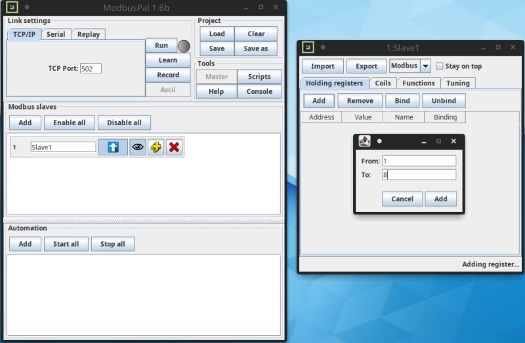This screenshot has width=525, height=343.
Task: Focus the To input field
Action: (419, 174)
